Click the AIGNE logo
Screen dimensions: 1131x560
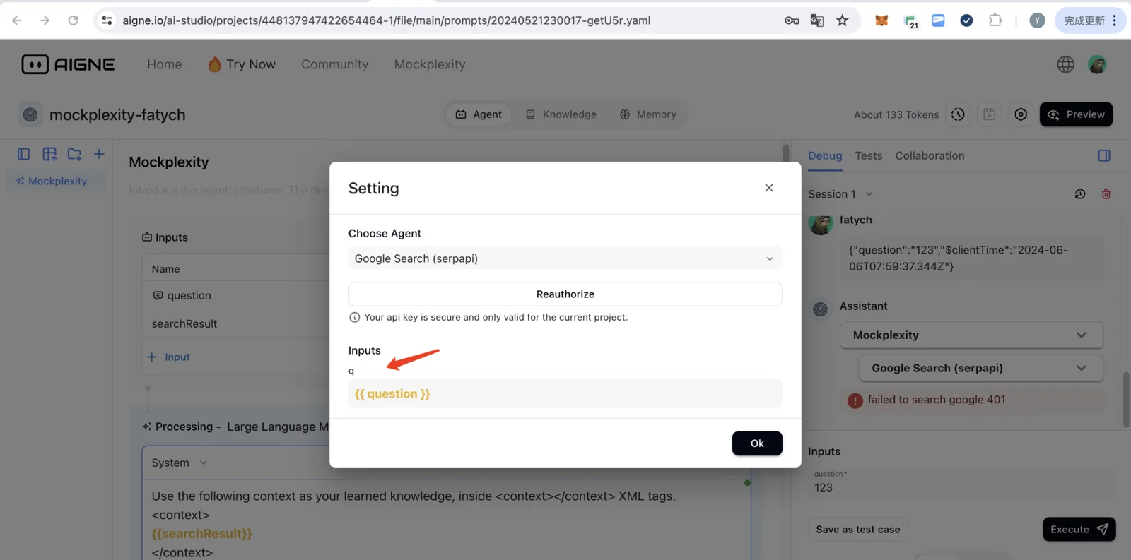click(68, 64)
